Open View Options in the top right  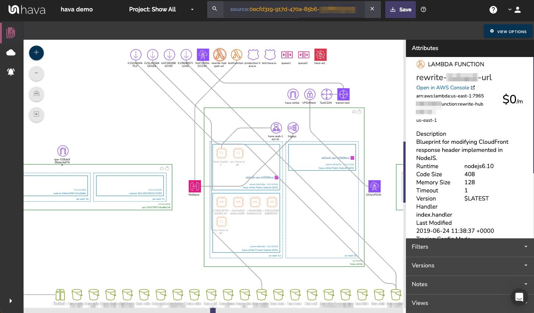[508, 31]
